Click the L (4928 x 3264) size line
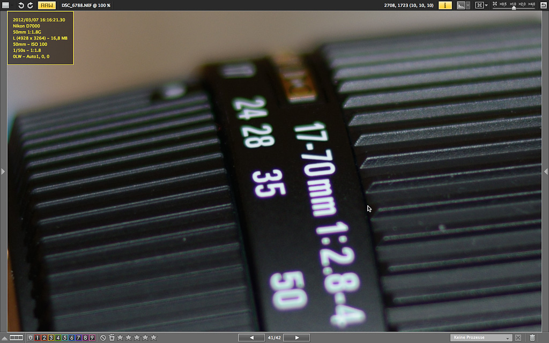 coord(40,38)
